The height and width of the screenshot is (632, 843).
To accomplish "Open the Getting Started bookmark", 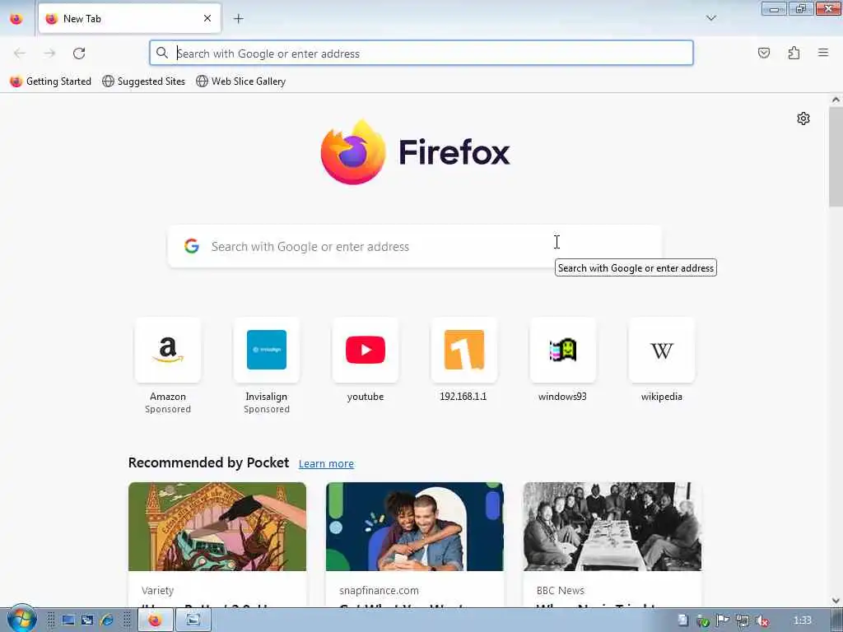I will pyautogui.click(x=51, y=81).
